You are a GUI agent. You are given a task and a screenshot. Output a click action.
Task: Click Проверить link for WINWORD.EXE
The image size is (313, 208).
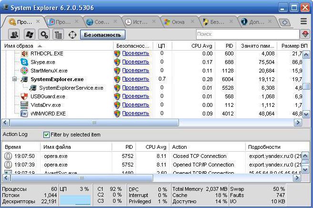pyautogui.click(x=136, y=113)
